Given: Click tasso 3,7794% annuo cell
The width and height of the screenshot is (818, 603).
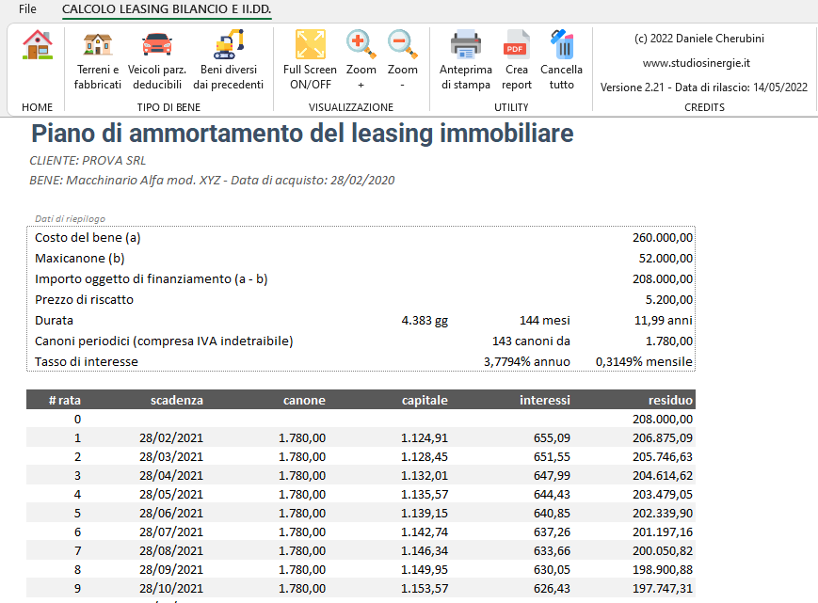Looking at the screenshot, I should (527, 361).
